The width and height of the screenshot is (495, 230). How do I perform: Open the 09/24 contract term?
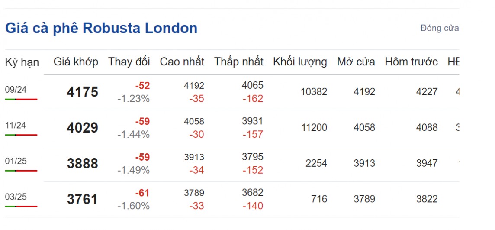pos(16,90)
